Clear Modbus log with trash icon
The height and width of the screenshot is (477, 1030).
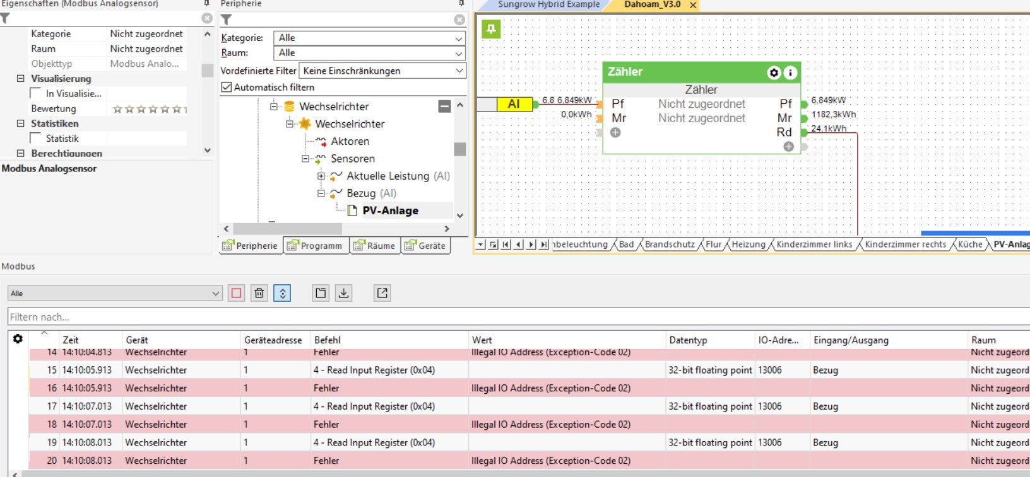coord(259,293)
